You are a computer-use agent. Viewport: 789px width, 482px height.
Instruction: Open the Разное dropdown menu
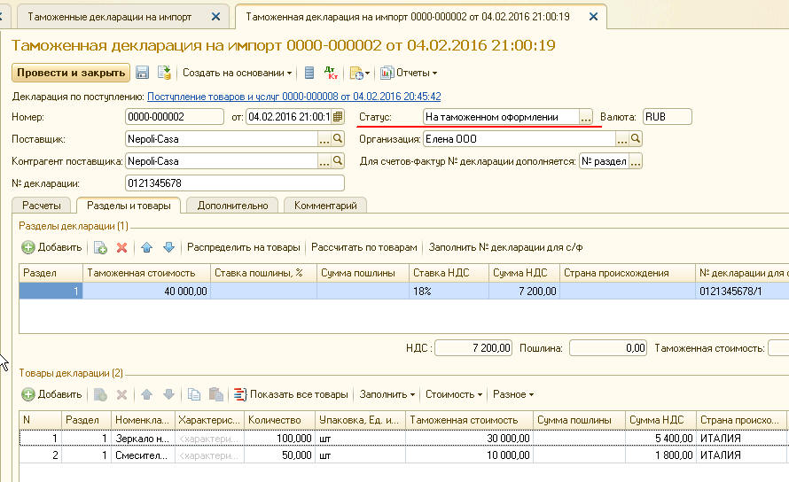[513, 394]
